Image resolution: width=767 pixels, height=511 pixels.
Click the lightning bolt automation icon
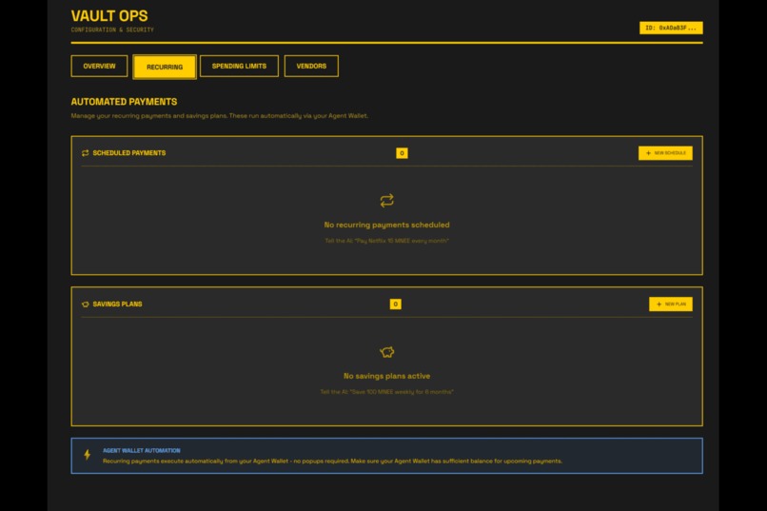coord(87,455)
